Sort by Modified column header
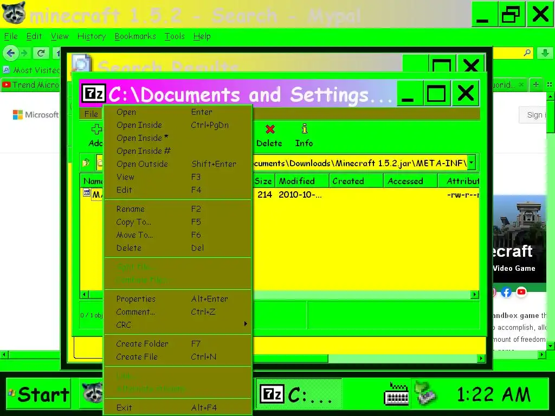This screenshot has height=416, width=555. click(x=302, y=181)
